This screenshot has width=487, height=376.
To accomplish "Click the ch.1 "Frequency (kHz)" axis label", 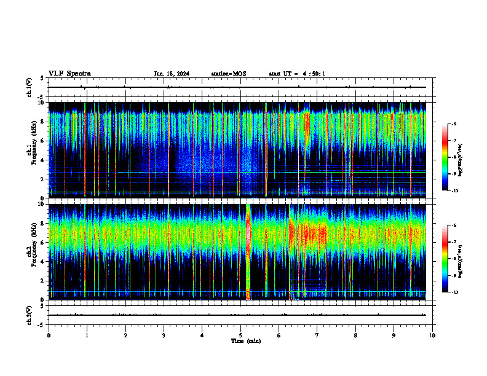I will click(34, 143).
